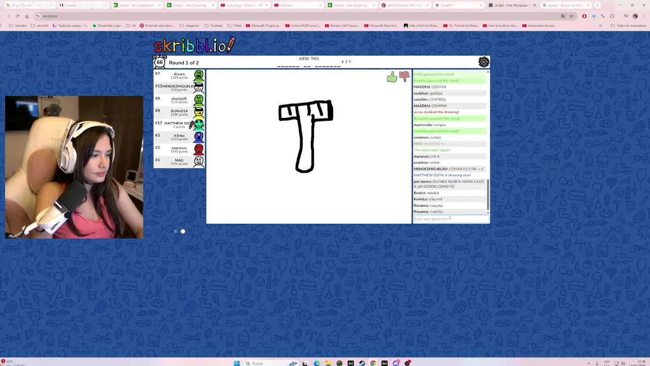Click Ir3nko's blue avatar

(199, 137)
